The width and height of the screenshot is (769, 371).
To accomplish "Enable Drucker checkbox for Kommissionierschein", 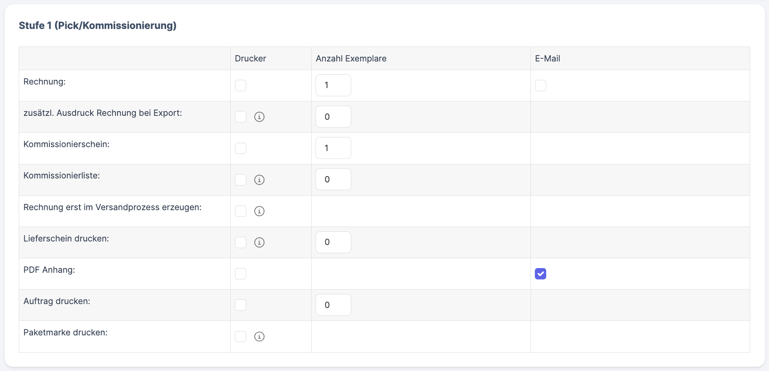I will [240, 148].
